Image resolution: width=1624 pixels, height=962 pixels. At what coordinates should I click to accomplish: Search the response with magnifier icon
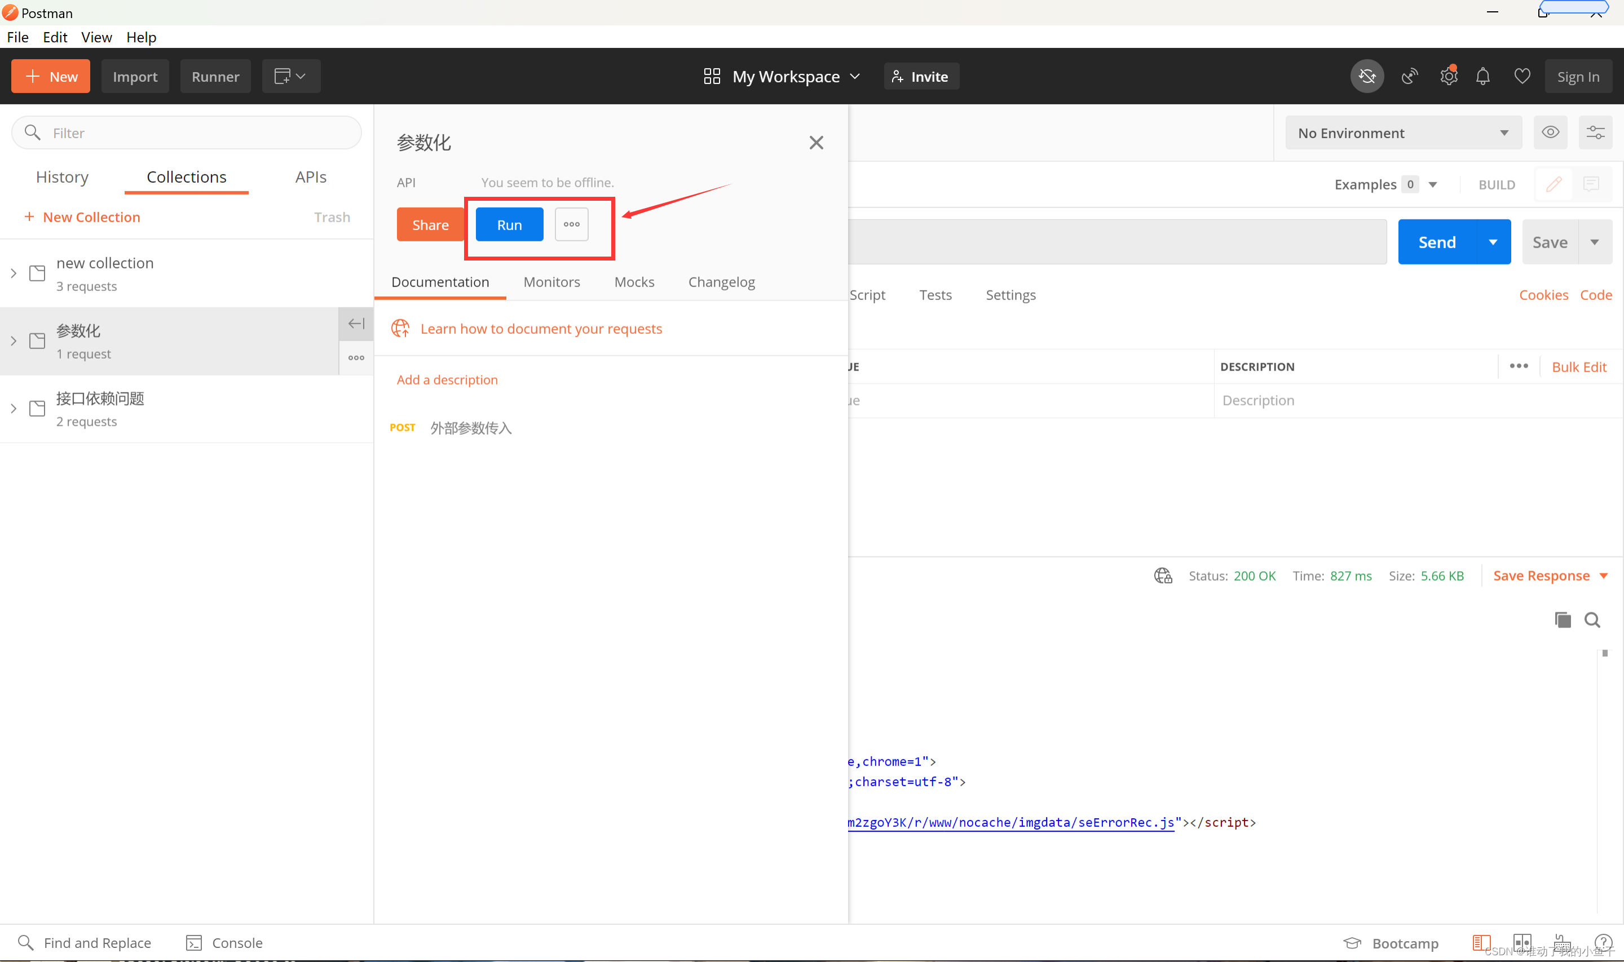(x=1592, y=620)
